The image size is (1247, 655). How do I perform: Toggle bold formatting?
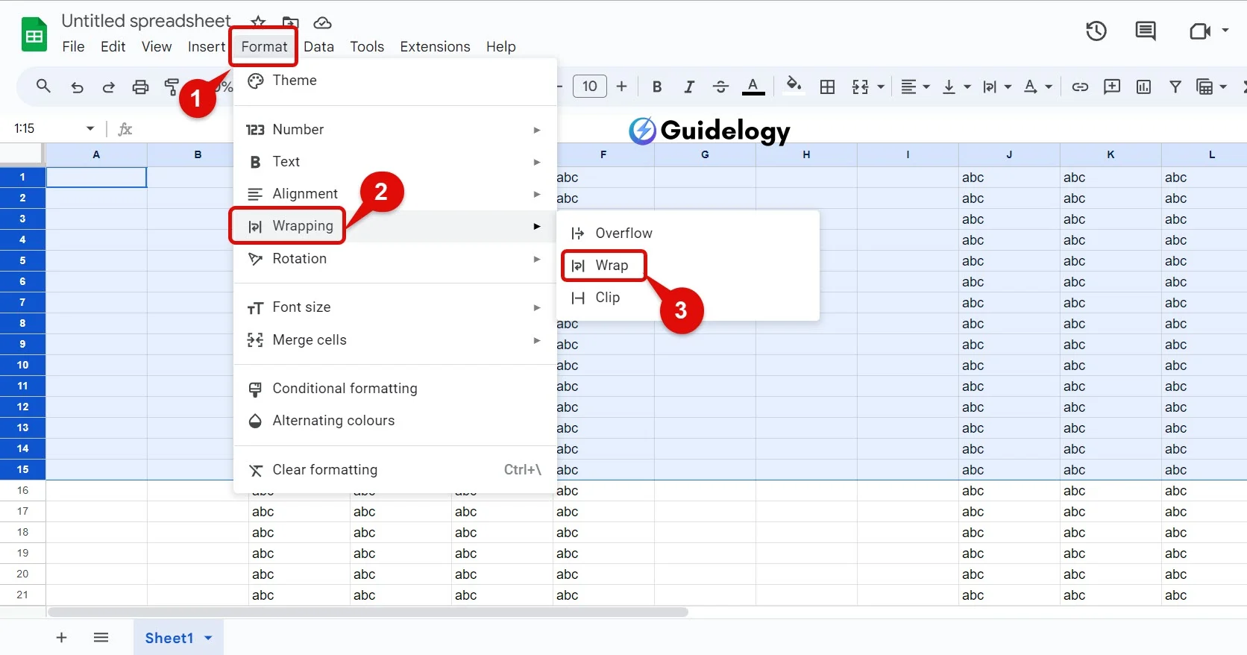[657, 87]
